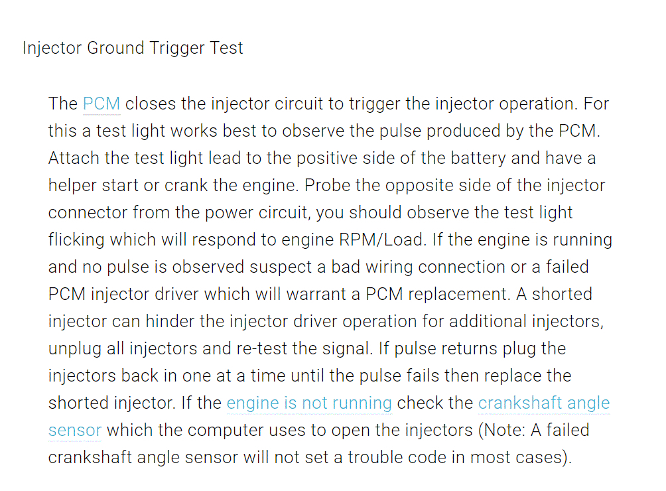Follow the 'engine is not running' link
666x491 pixels.
click(x=309, y=403)
